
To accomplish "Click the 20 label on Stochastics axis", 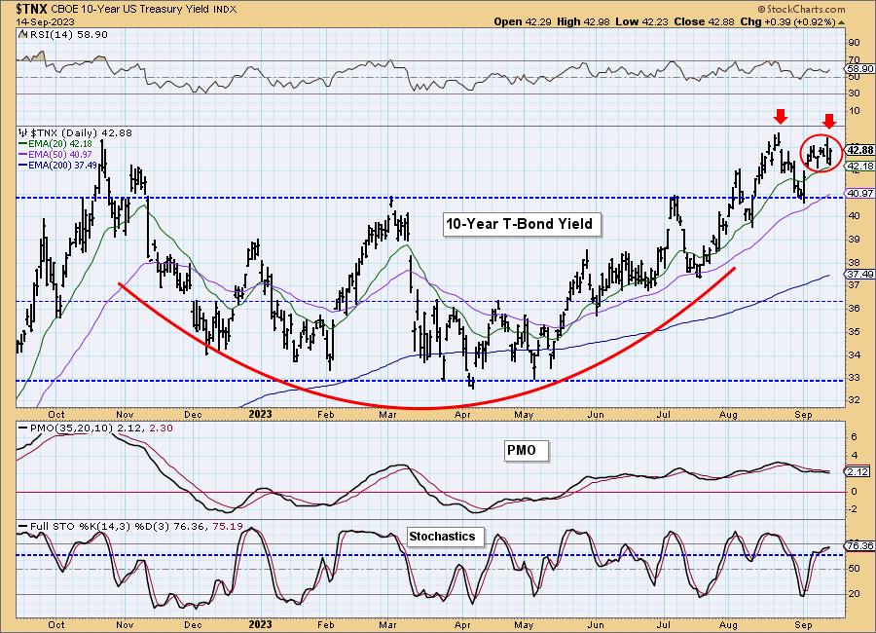I will coord(855,593).
